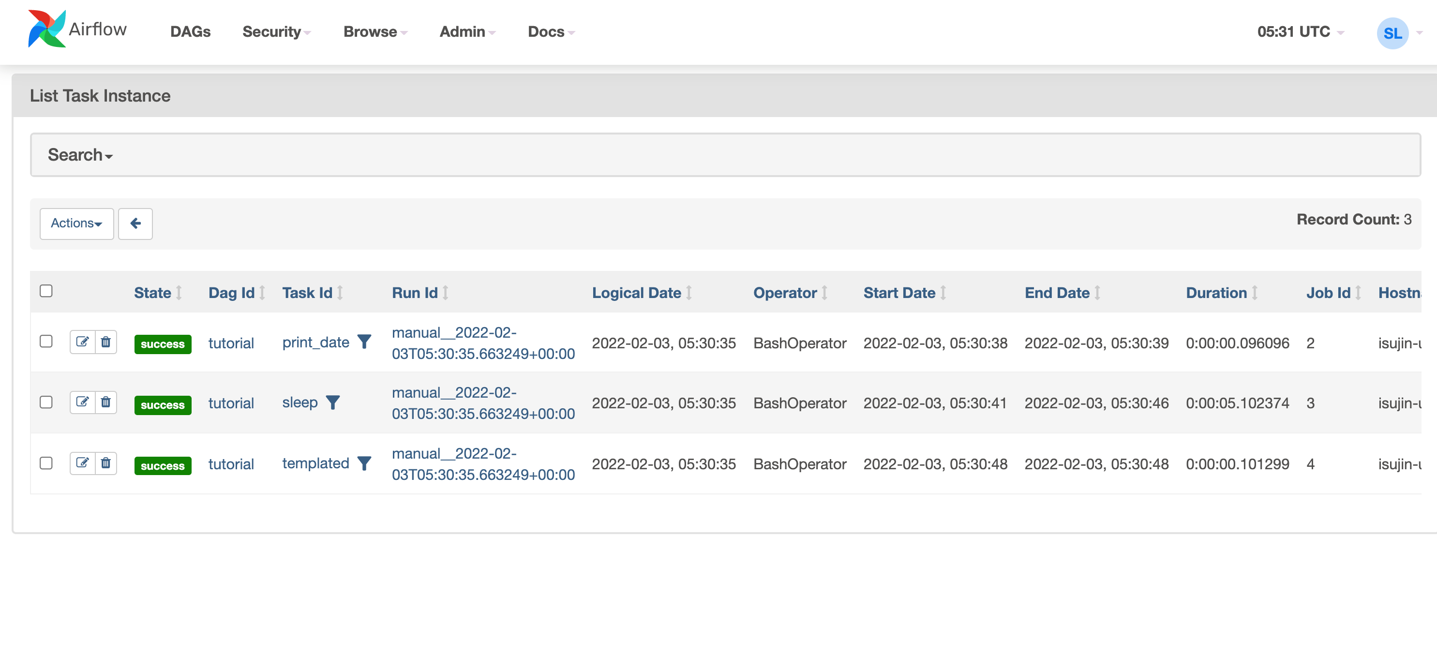Click start date 2022-02-03, 05:30:48
This screenshot has height=656, width=1437.
[x=935, y=464]
